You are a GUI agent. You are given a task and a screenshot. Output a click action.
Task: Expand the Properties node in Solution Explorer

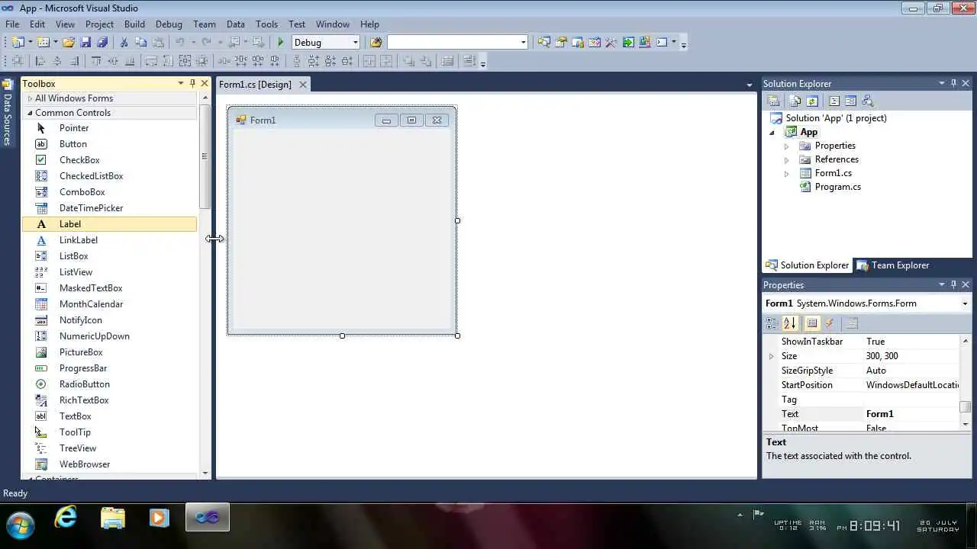coord(787,146)
